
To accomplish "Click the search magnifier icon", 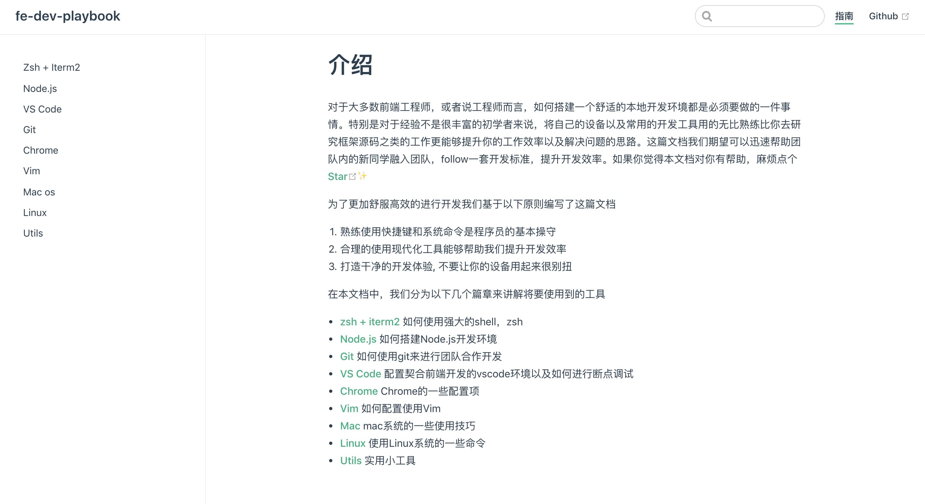I will point(707,16).
